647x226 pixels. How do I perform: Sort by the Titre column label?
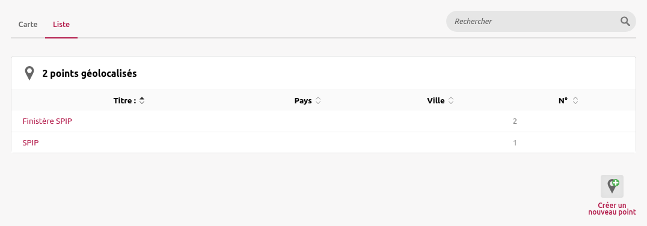pos(124,100)
